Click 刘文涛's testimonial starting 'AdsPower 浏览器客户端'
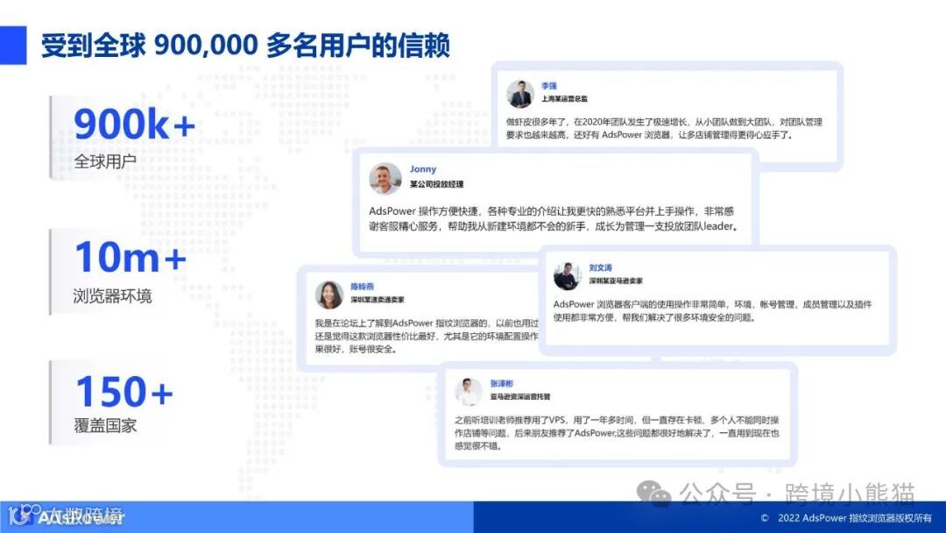 712,311
